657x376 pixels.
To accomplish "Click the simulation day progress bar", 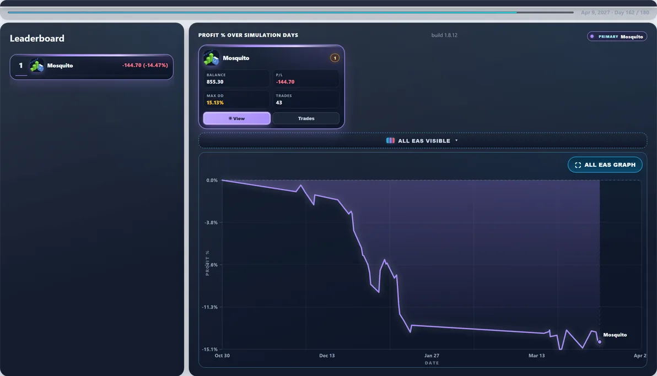I will (x=290, y=13).
